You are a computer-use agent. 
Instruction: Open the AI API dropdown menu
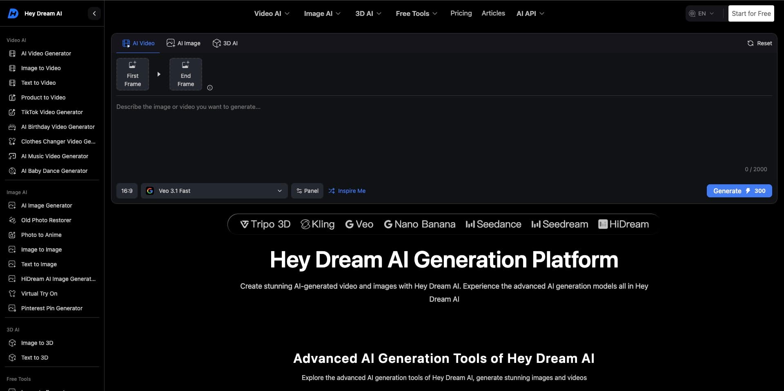[530, 13]
